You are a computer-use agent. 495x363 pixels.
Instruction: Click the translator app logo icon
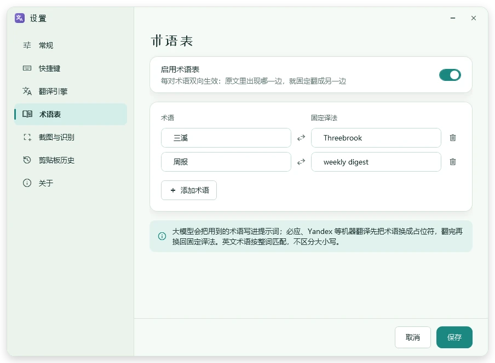pyautogui.click(x=20, y=18)
